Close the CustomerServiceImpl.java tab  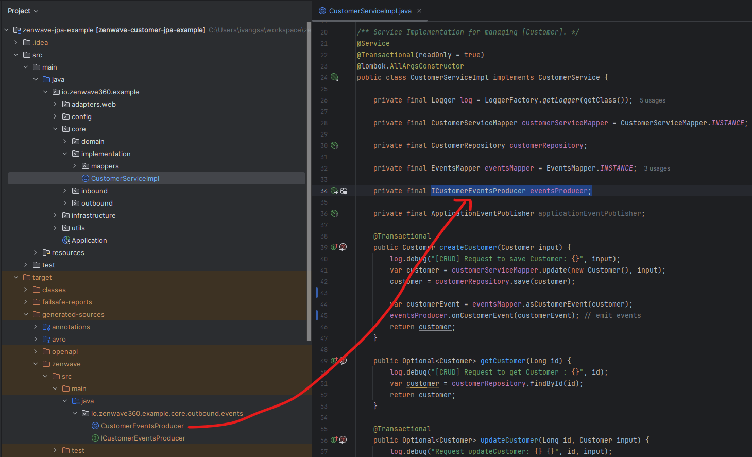(419, 11)
